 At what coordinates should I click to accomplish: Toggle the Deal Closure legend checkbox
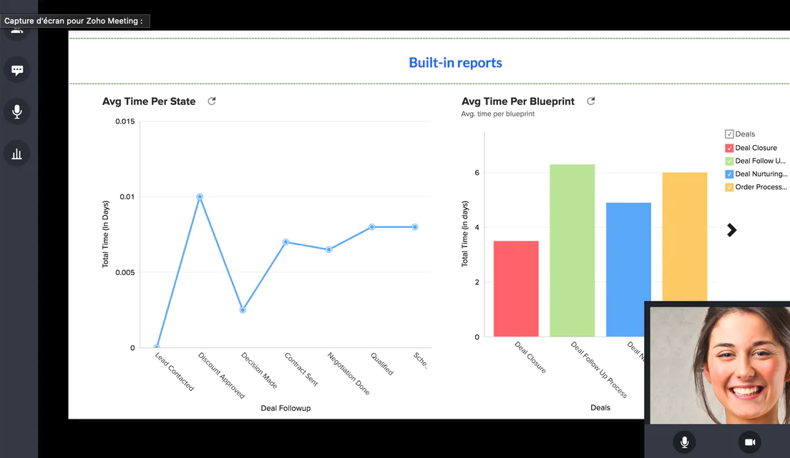pyautogui.click(x=729, y=148)
